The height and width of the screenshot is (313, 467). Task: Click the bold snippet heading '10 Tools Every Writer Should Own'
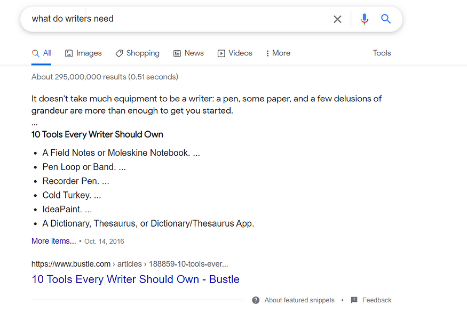[97, 134]
